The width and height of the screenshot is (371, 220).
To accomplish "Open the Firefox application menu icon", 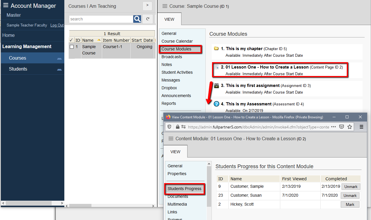I will 361,127.
